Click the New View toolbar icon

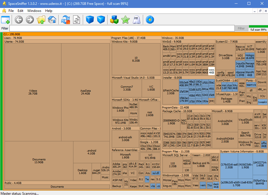5,20
